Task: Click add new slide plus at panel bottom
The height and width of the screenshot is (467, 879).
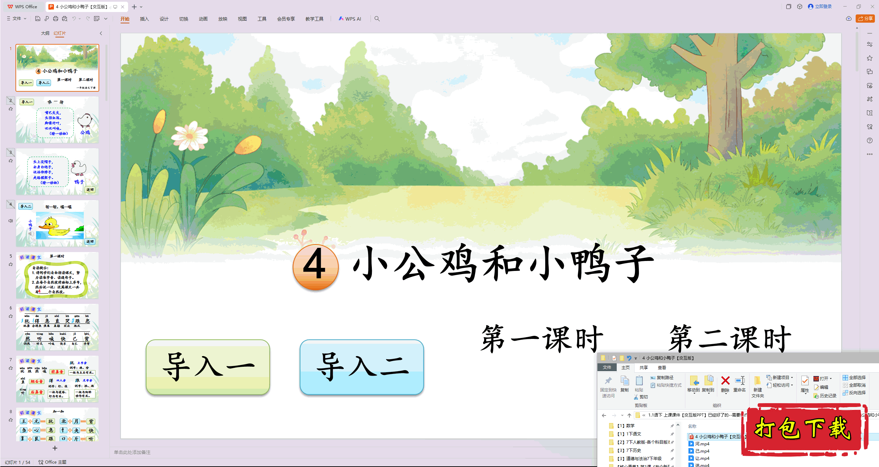Action: (55, 448)
